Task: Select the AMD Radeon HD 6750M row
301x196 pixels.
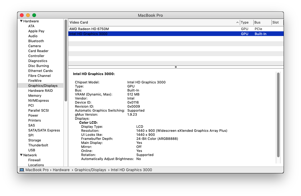Action: (176, 29)
